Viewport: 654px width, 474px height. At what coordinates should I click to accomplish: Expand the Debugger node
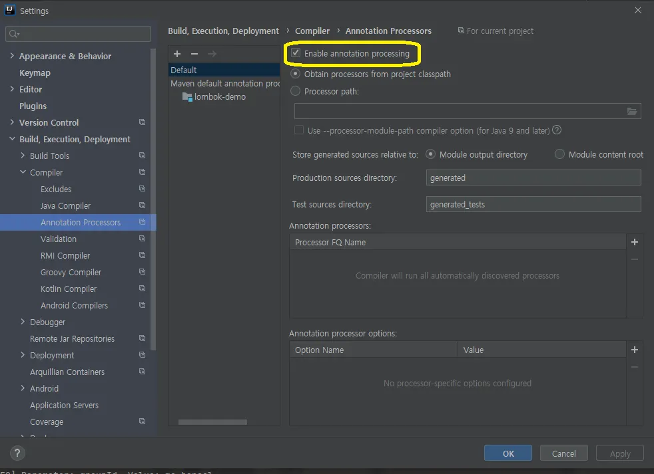(x=23, y=322)
